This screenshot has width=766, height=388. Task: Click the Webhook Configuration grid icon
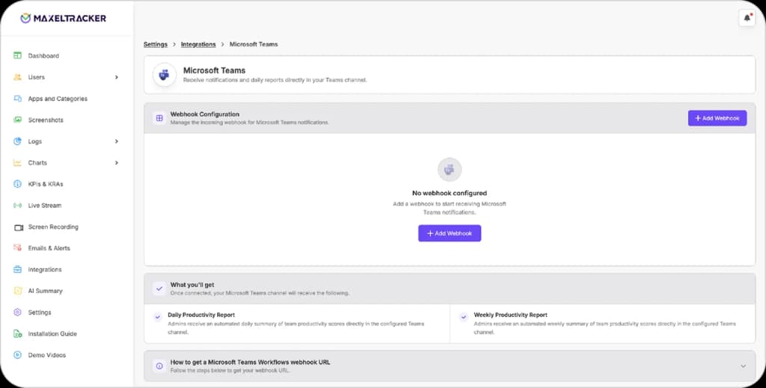[x=159, y=118]
